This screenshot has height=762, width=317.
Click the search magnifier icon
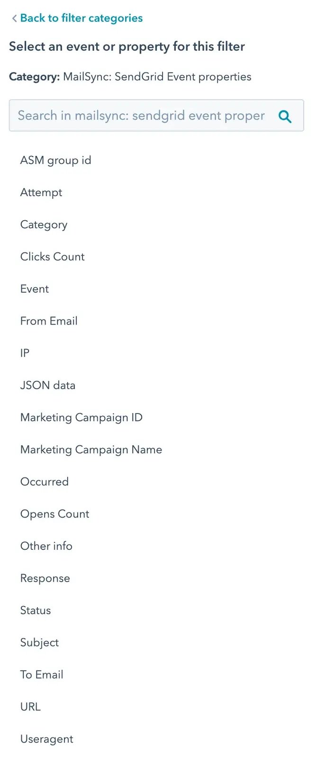(x=285, y=116)
